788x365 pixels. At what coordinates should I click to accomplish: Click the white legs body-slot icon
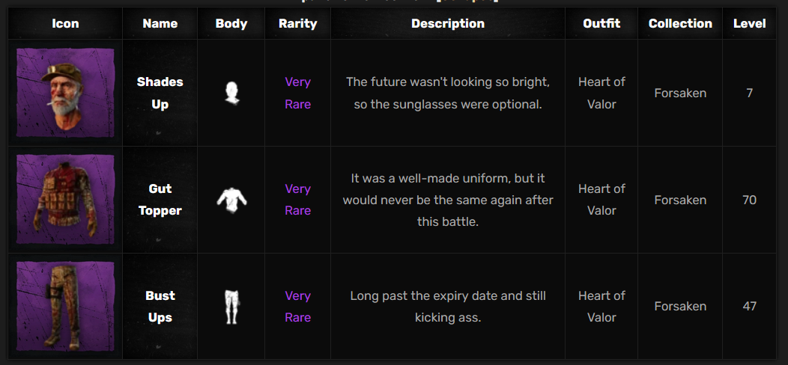231,307
